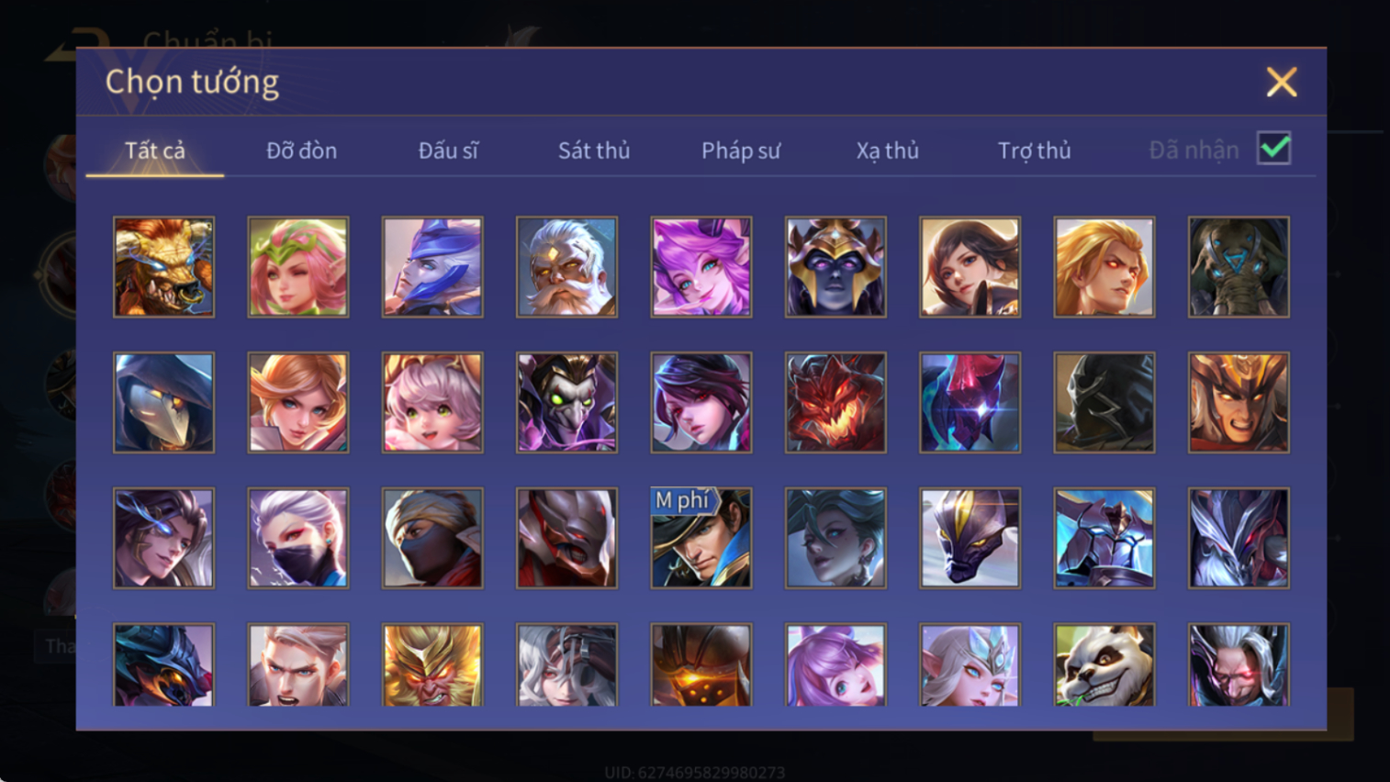Choose the pink-haired girl with leaf crown

[x=298, y=267]
